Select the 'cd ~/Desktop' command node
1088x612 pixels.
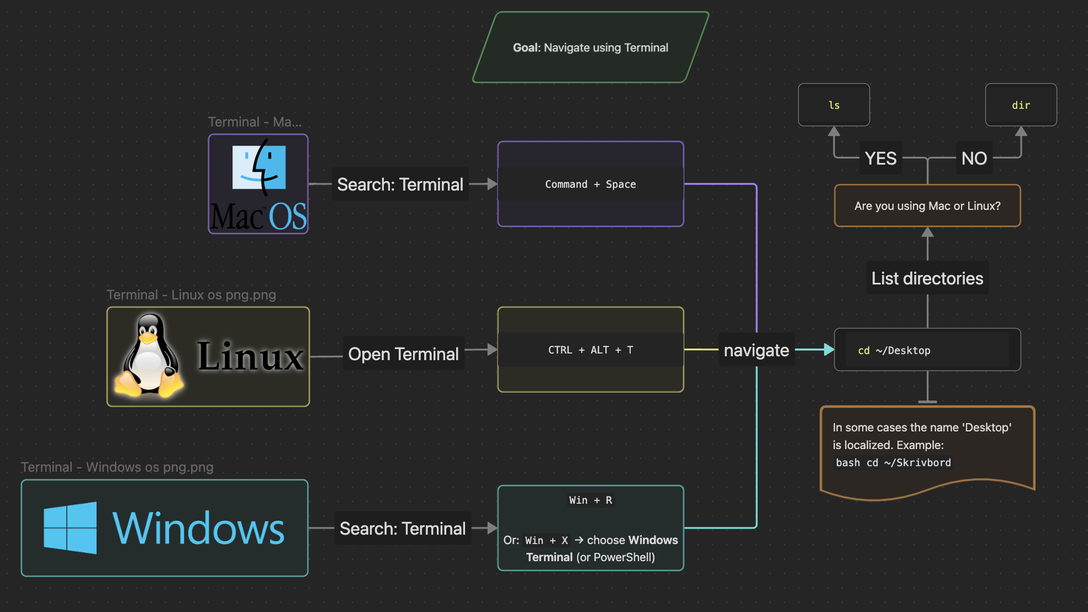(x=927, y=350)
